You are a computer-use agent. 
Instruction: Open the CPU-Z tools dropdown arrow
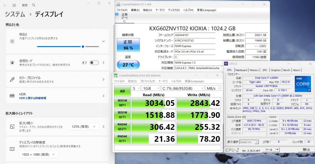click(x=277, y=150)
